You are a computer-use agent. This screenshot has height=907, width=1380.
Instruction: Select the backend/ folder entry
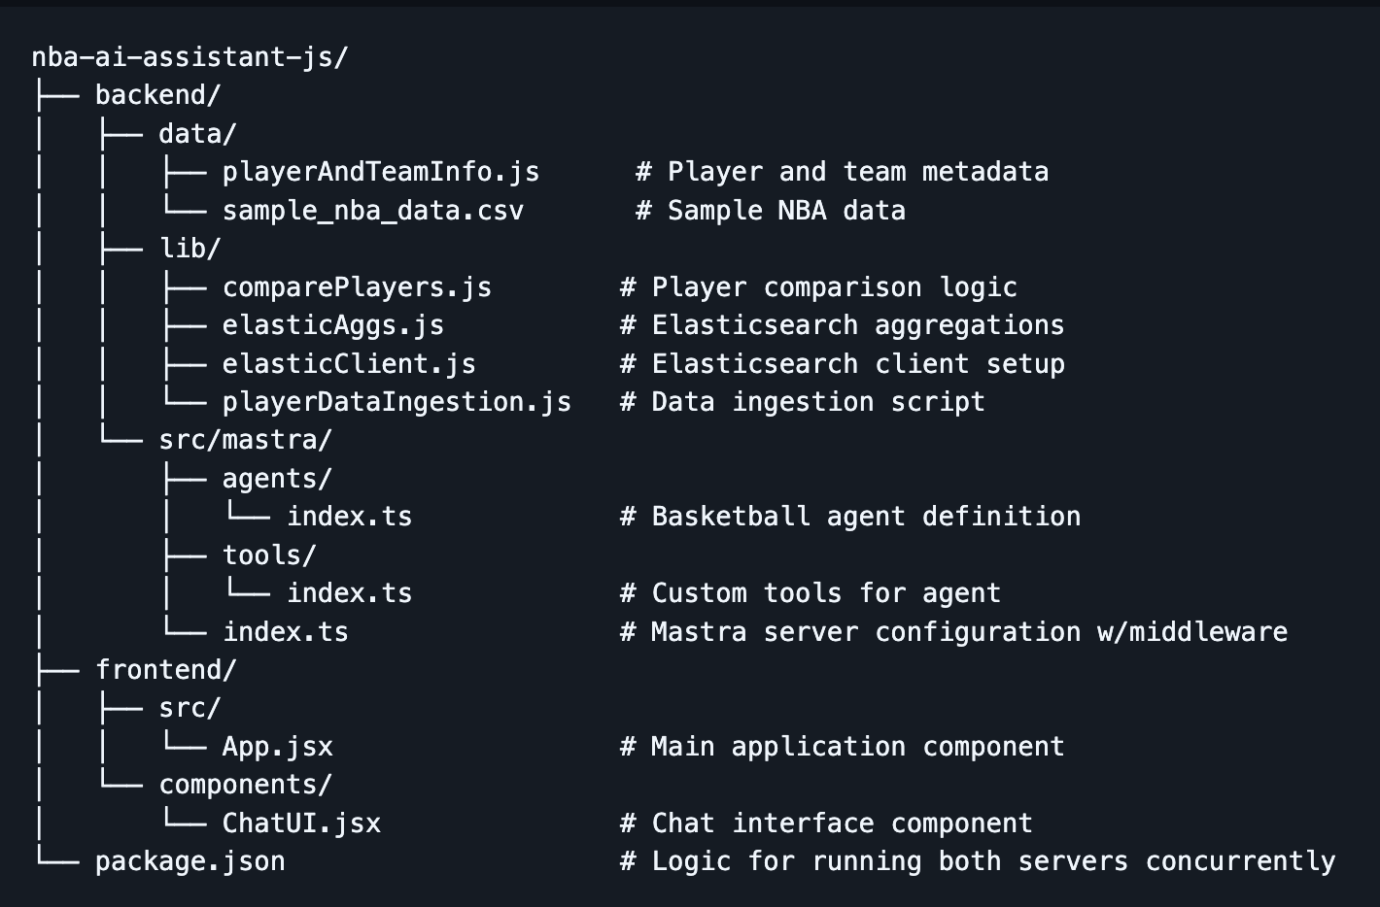click(x=157, y=95)
